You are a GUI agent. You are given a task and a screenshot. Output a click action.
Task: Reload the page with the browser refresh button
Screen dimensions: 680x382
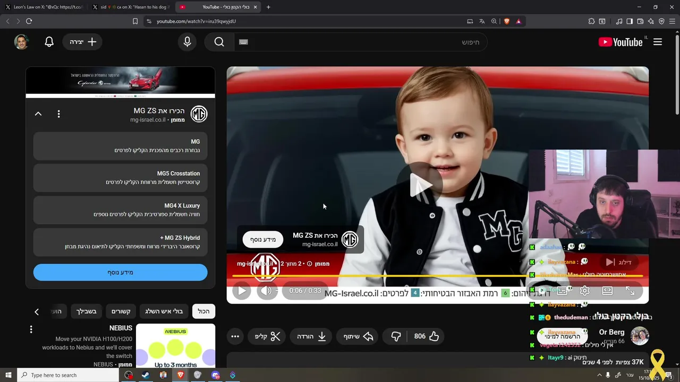(x=29, y=21)
